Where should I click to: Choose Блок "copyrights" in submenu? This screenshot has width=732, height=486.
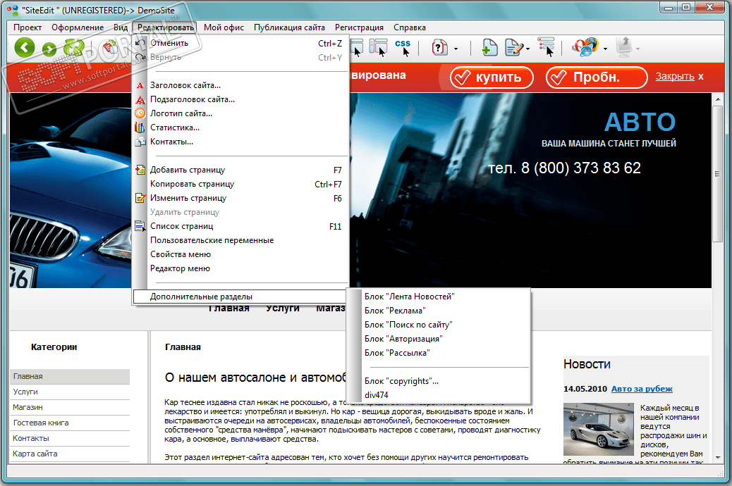439,381
